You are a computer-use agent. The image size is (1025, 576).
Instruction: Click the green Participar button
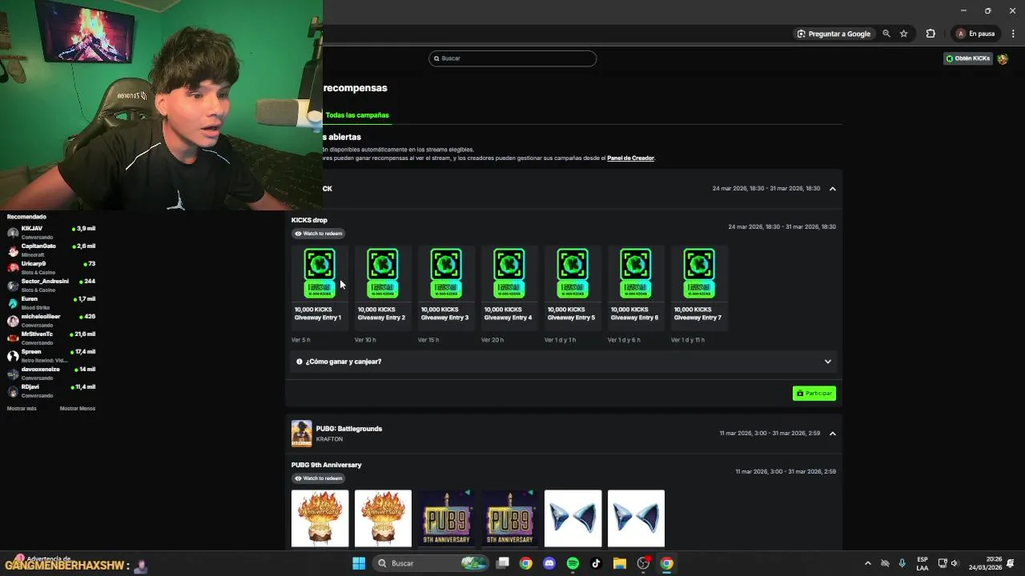click(x=814, y=393)
